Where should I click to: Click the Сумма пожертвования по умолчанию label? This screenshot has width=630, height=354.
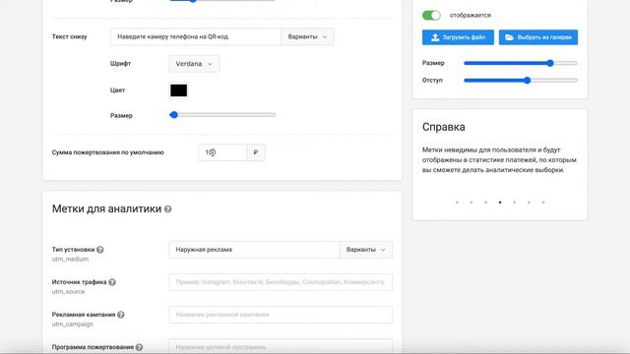[x=107, y=152]
